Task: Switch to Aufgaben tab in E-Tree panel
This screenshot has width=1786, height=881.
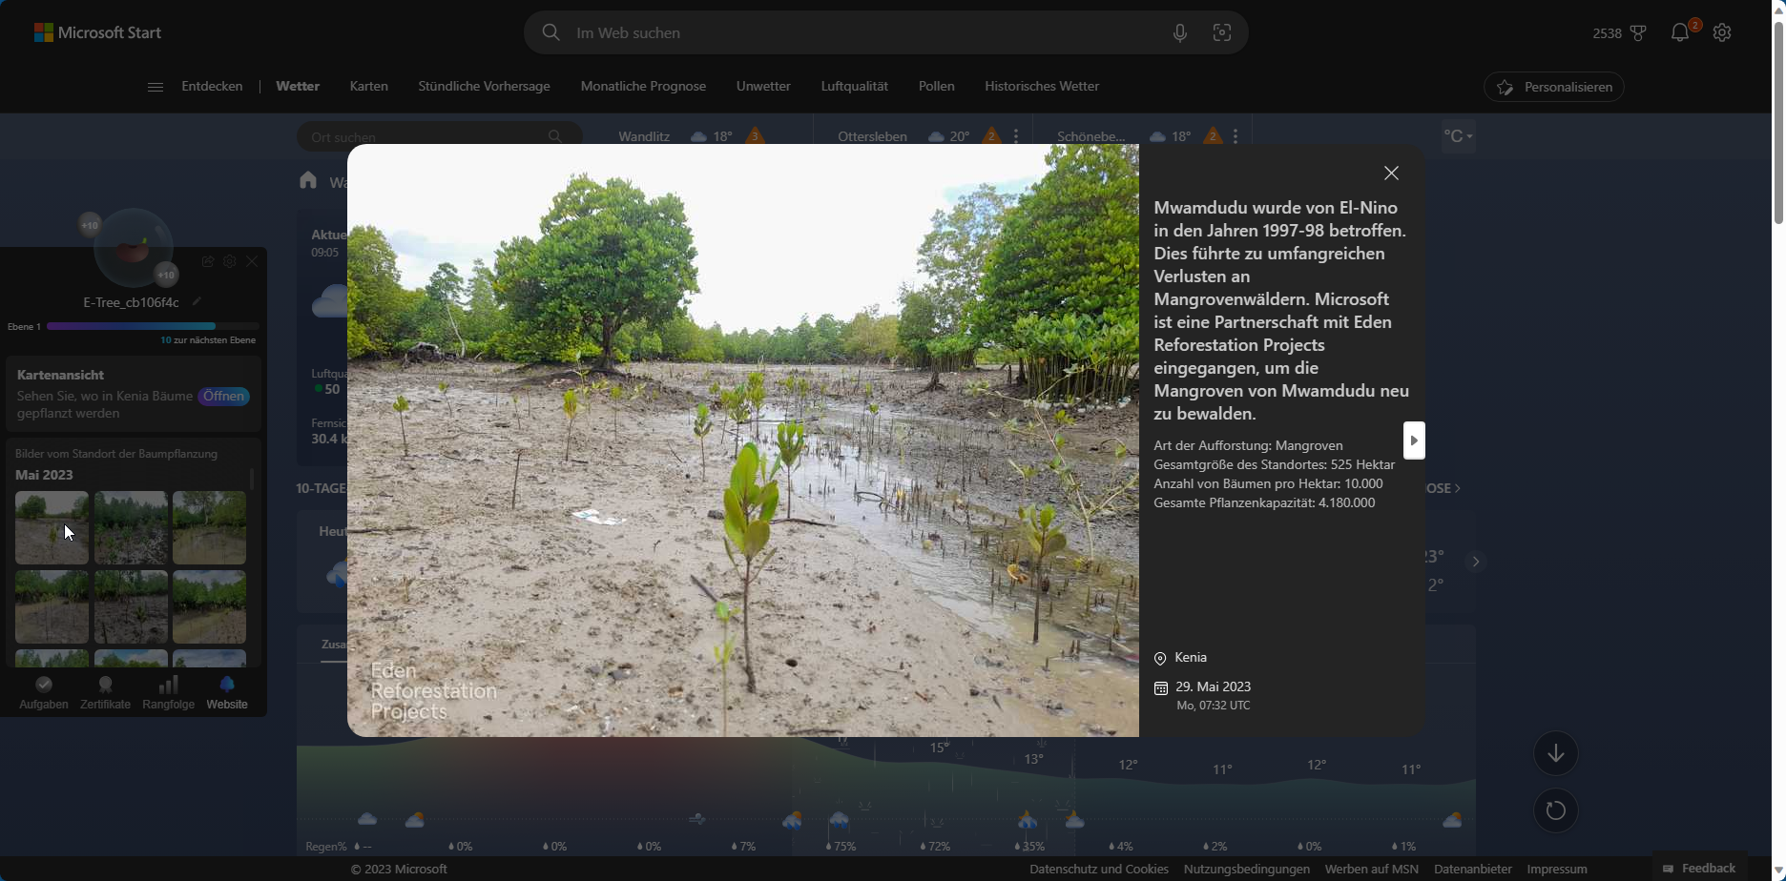Action: (x=44, y=693)
